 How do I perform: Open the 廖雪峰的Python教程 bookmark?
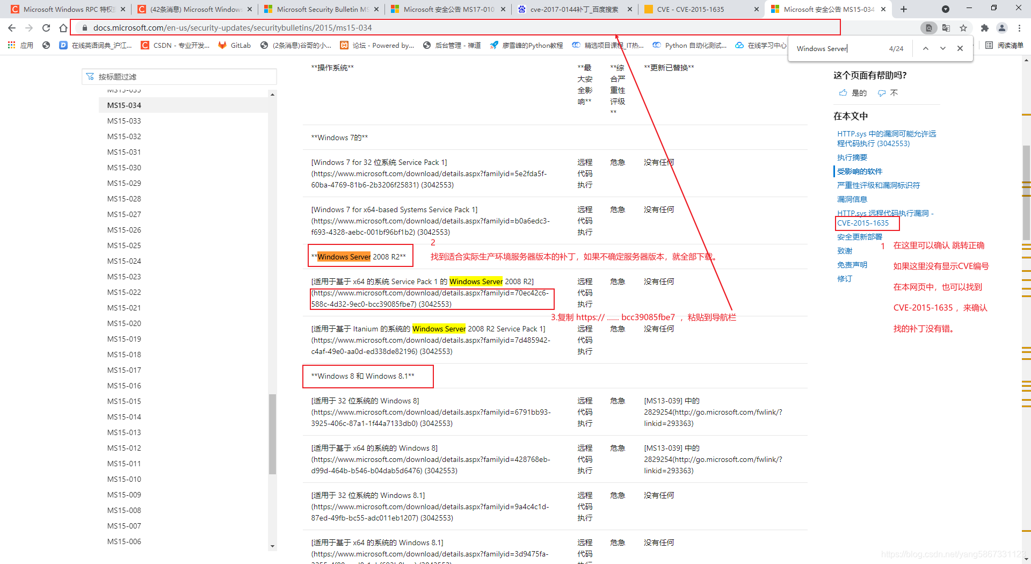526,45
